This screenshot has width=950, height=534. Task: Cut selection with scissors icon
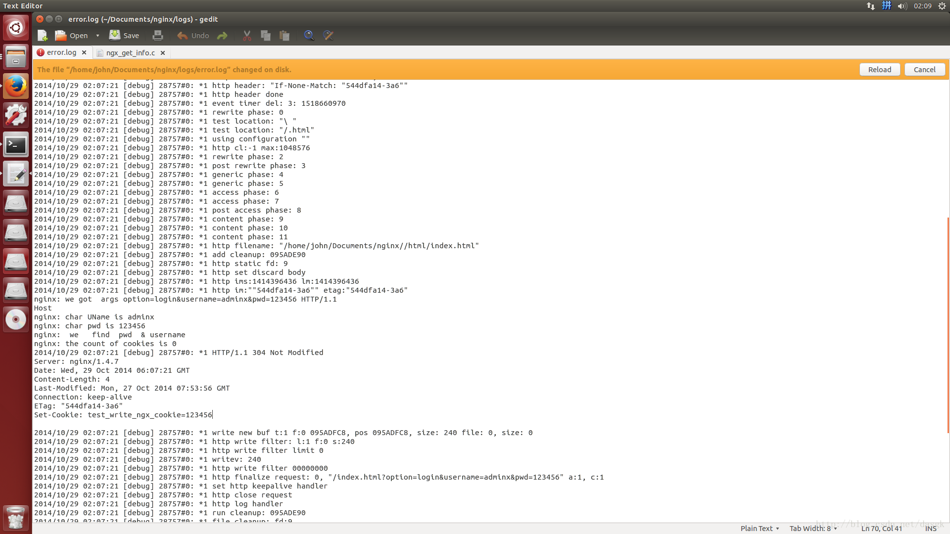click(x=247, y=36)
